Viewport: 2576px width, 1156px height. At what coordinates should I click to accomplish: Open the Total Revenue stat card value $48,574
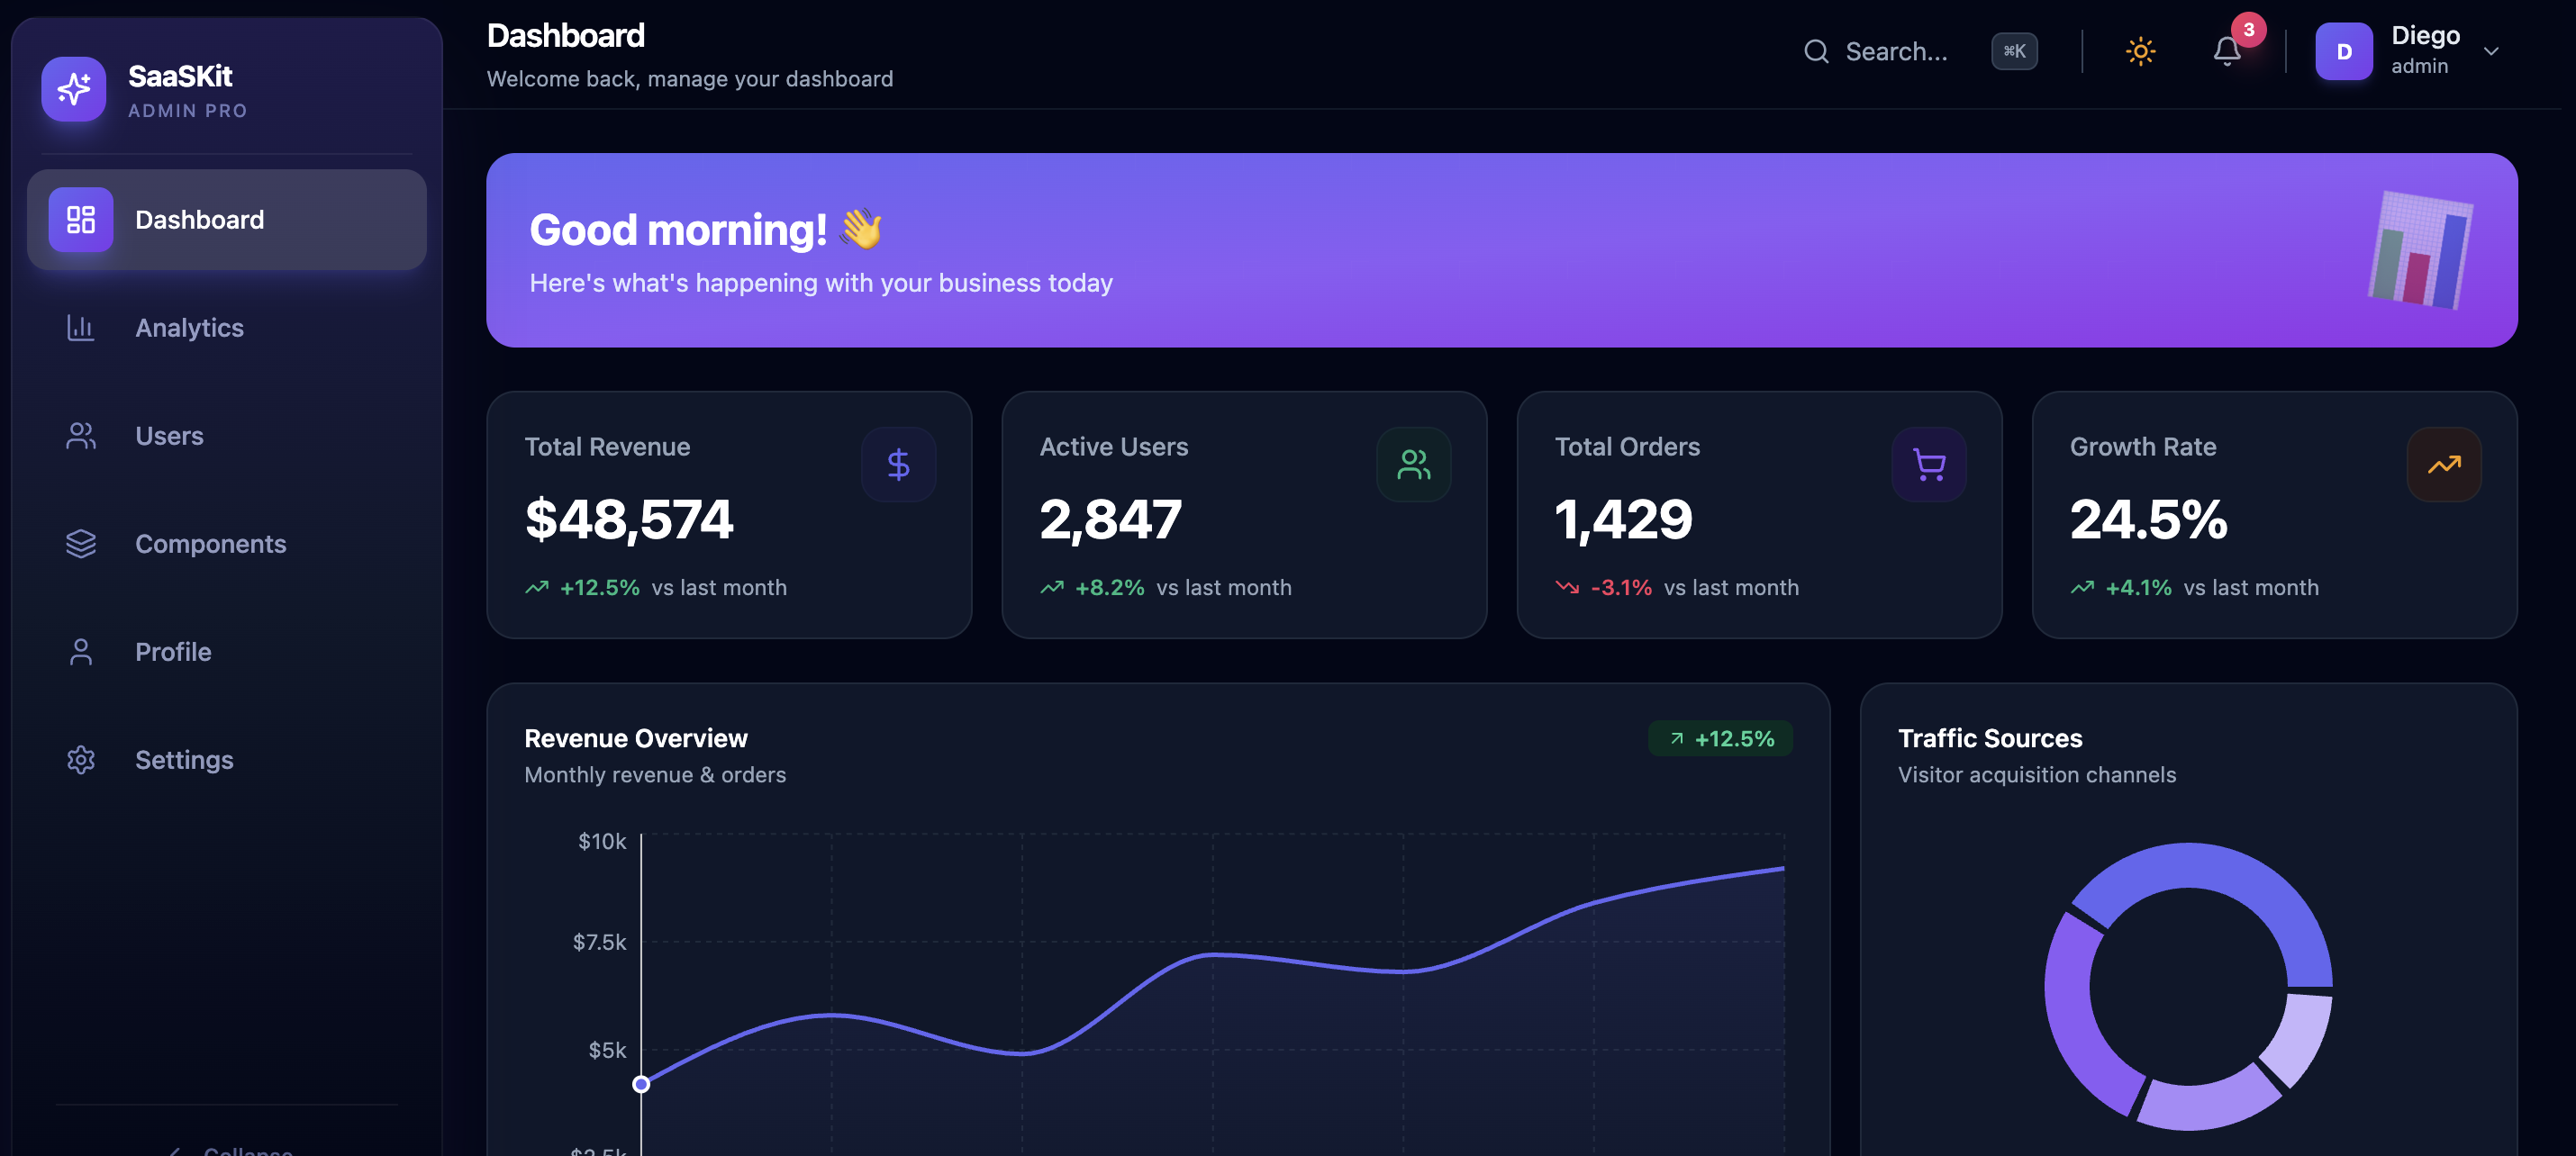(x=629, y=520)
